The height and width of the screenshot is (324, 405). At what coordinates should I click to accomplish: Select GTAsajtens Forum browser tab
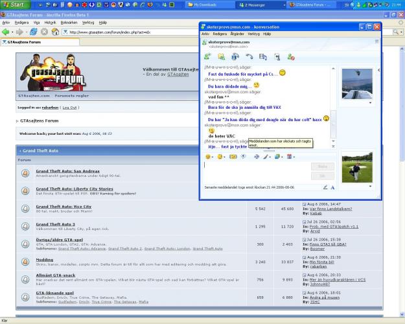(23, 42)
